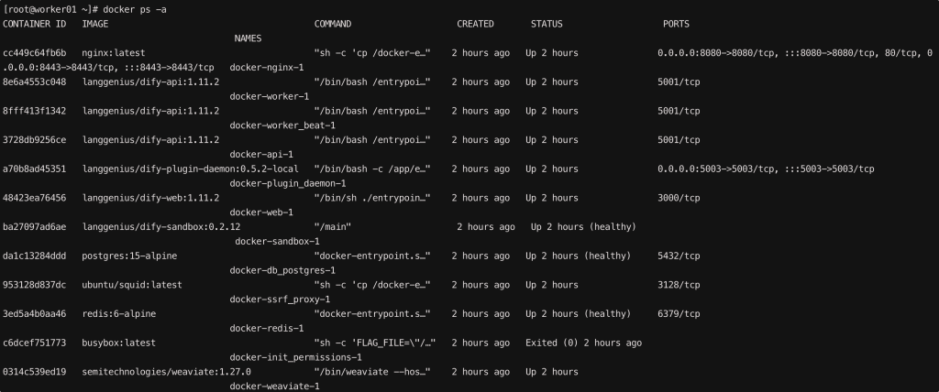Select the docker-nginx-1 container name

(267, 68)
